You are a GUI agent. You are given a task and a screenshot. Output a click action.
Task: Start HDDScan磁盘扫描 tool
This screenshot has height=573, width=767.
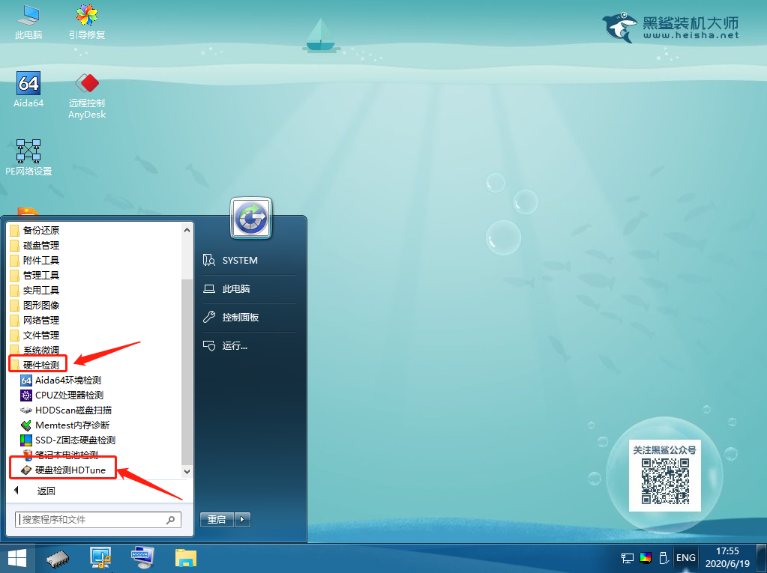click(65, 410)
